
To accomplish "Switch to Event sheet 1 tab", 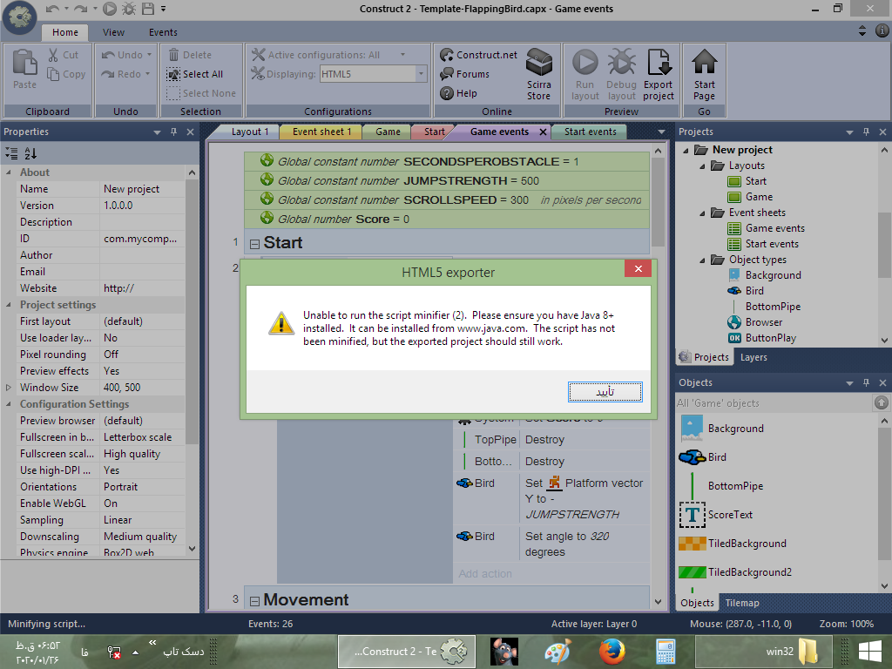I will click(x=321, y=132).
